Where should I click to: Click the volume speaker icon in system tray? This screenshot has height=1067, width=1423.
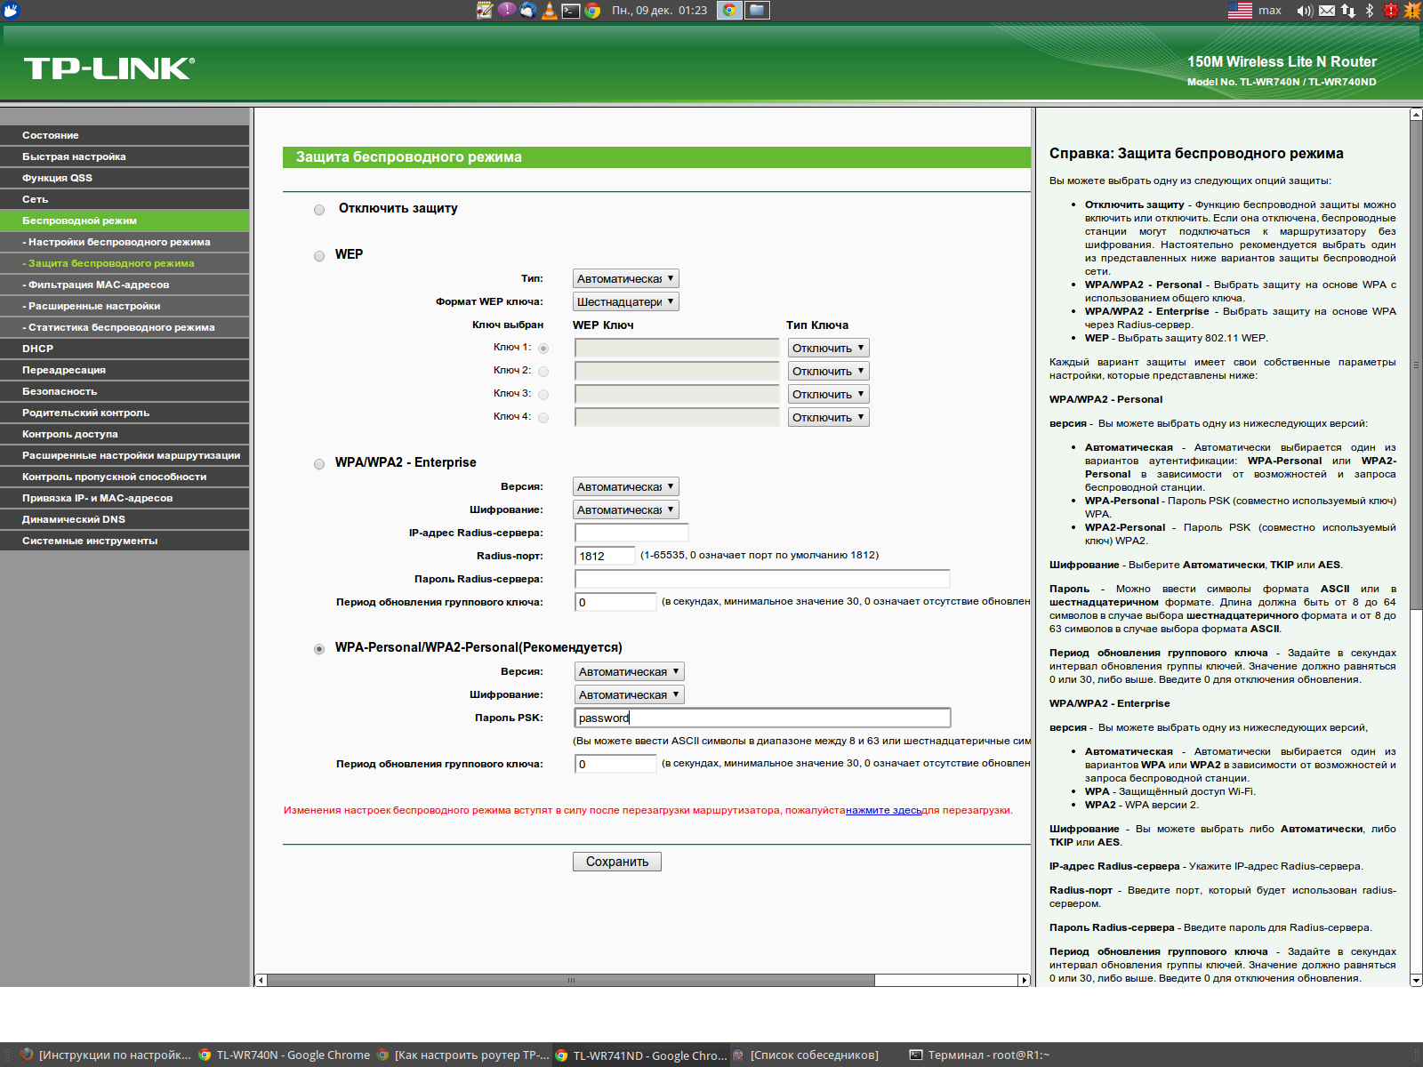tap(1304, 11)
